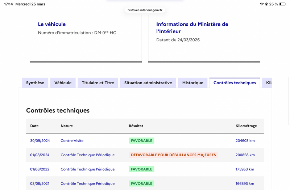This screenshot has height=190, width=290.
Task: Tap the Wi-Fi status icon
Action: [262, 4]
